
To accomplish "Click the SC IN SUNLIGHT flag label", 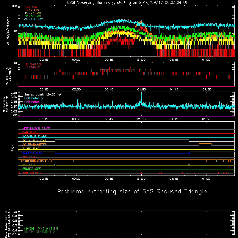I will 34,140.
